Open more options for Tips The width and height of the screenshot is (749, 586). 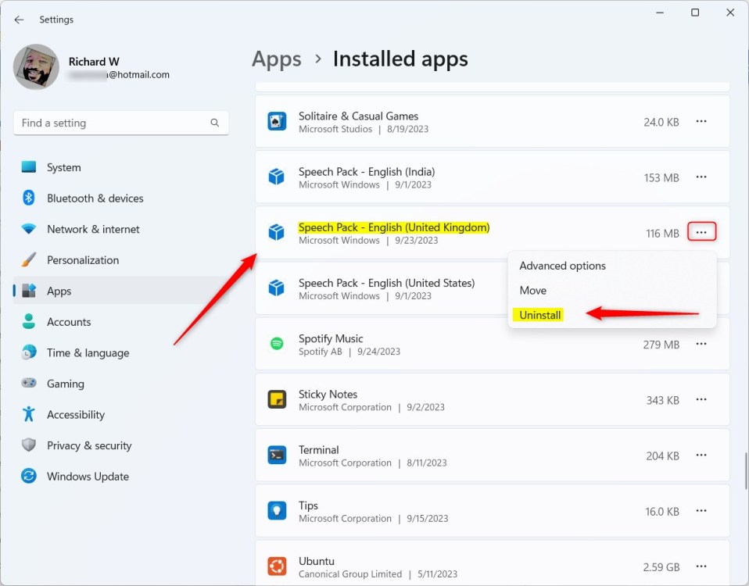(x=701, y=511)
